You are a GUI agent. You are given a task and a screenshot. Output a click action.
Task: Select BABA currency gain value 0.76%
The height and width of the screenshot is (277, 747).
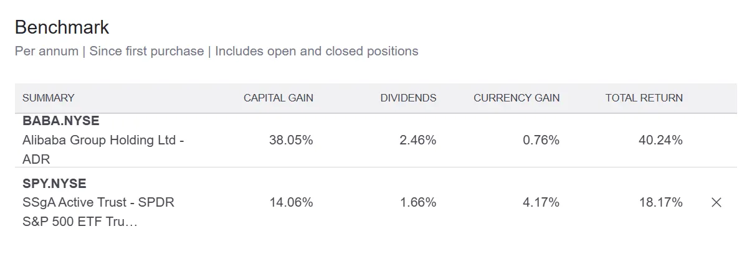[541, 140]
